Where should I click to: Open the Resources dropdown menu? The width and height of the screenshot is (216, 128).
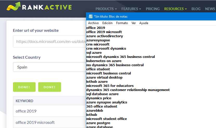175,9
